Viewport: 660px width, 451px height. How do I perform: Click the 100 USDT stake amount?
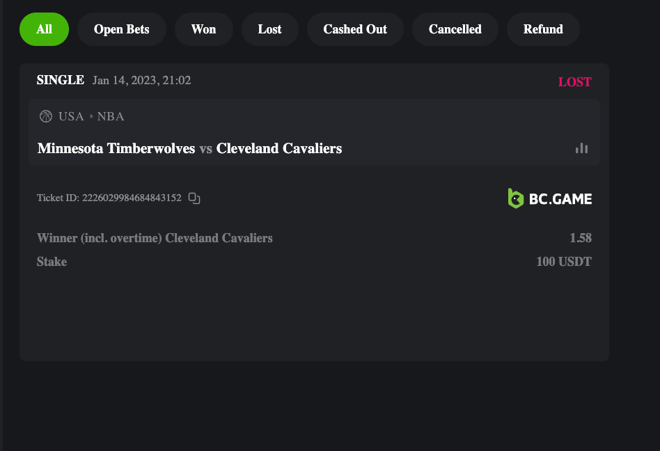pyautogui.click(x=564, y=262)
